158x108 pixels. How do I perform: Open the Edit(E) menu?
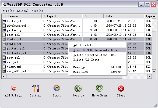(23, 11)
